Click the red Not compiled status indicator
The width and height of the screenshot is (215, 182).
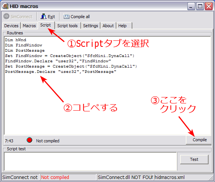[29, 140]
